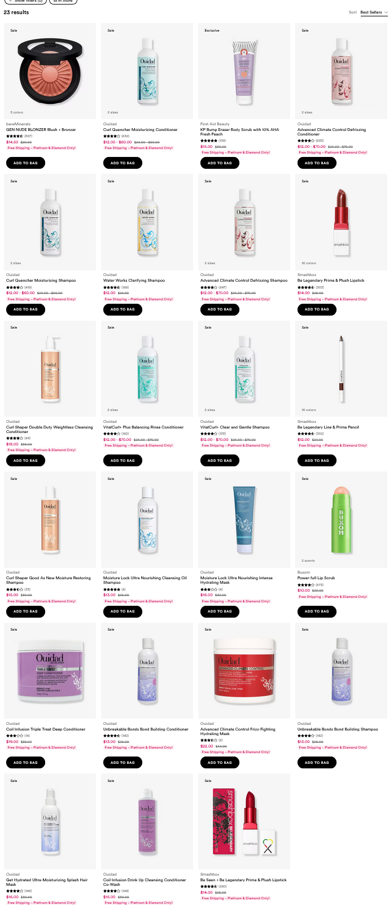
Task: Open Water Works Clarifying Shampoo product link
Action: [x=134, y=280]
